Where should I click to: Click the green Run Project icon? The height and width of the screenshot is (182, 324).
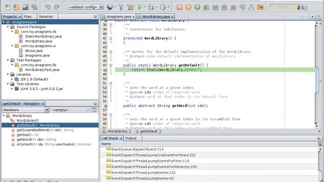tap(140, 7)
